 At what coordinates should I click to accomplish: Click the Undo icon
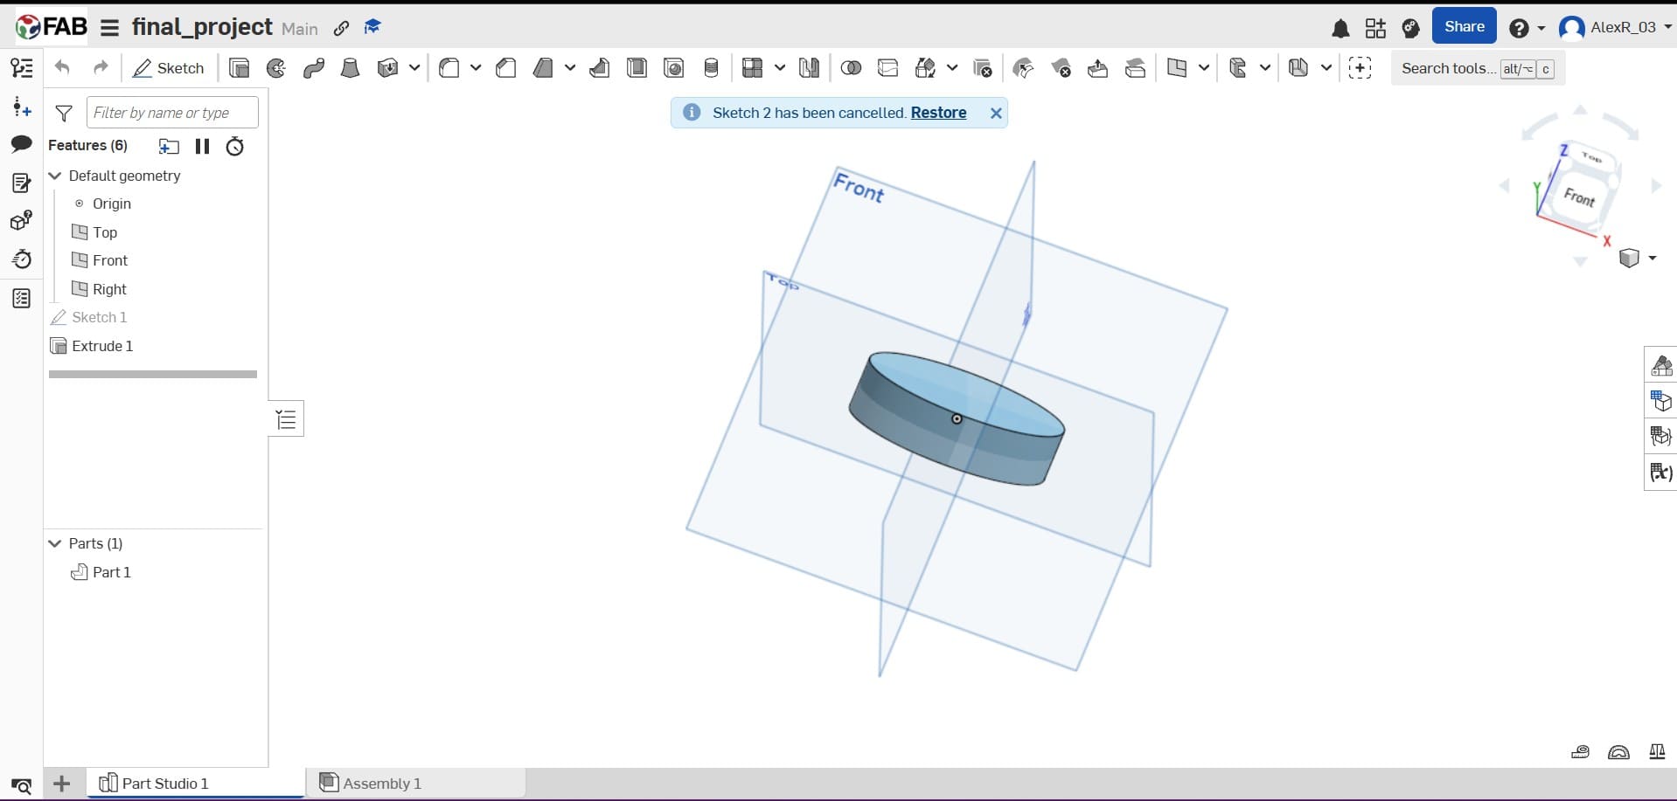click(x=61, y=67)
